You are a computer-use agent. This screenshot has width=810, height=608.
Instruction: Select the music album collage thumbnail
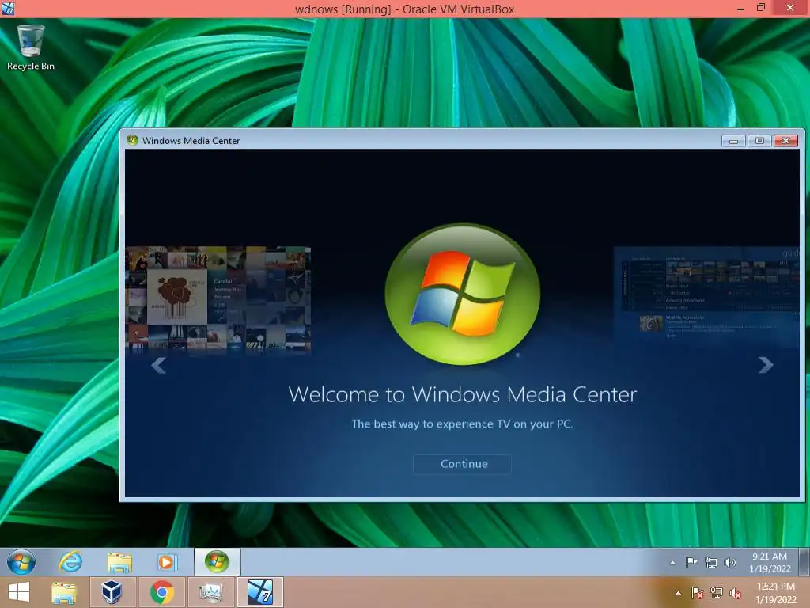[x=218, y=299]
